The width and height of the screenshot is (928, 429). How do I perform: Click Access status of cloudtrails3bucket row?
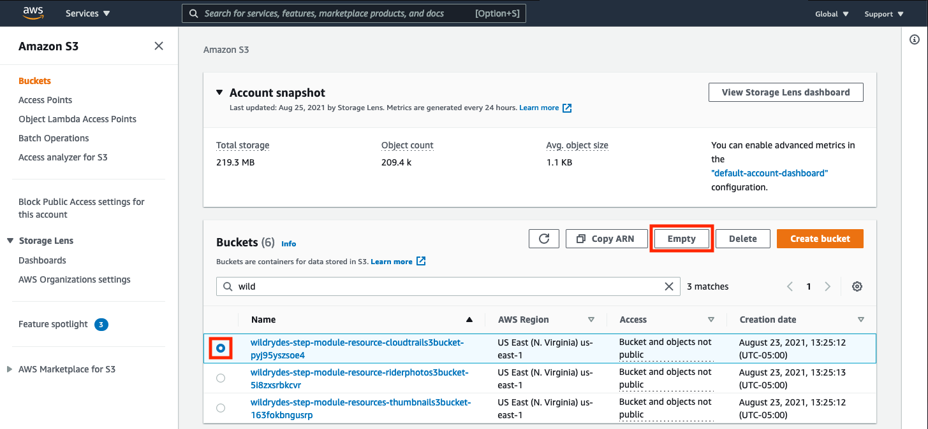[x=665, y=348]
